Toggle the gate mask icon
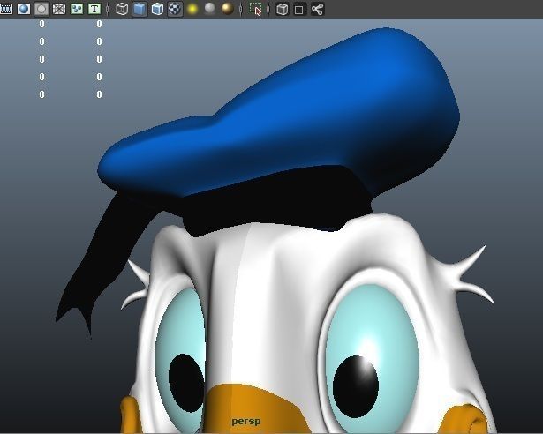 pos(41,9)
